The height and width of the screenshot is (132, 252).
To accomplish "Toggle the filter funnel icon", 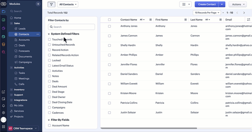I will pos(51,4).
